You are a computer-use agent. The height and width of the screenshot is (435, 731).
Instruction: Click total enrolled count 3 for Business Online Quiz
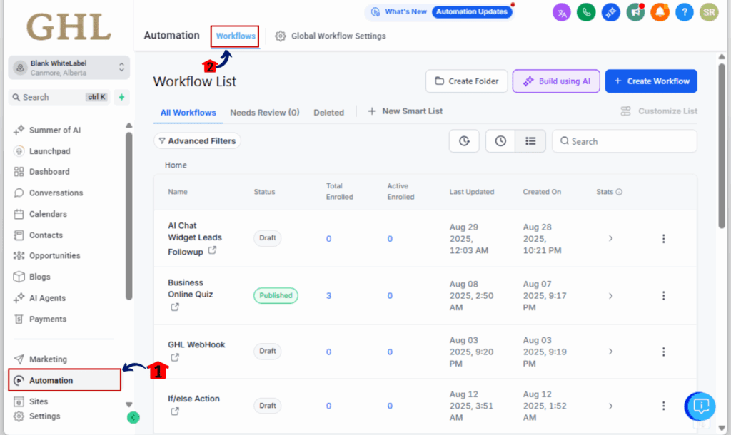point(328,296)
